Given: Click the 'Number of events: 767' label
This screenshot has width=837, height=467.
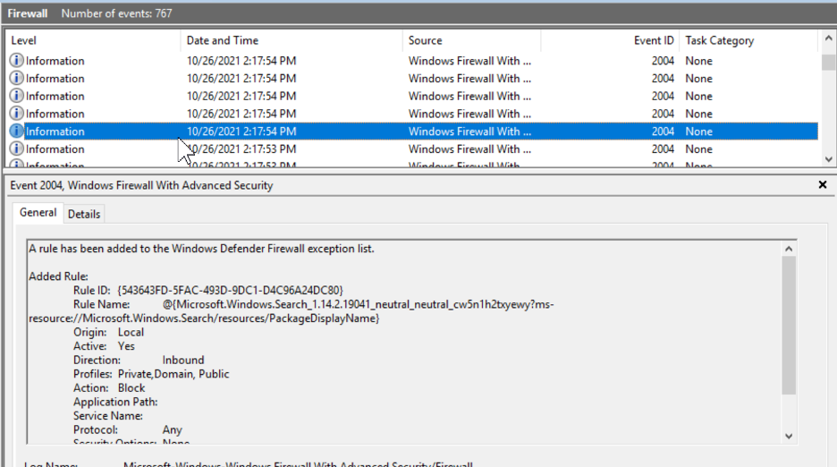Looking at the screenshot, I should point(116,13).
